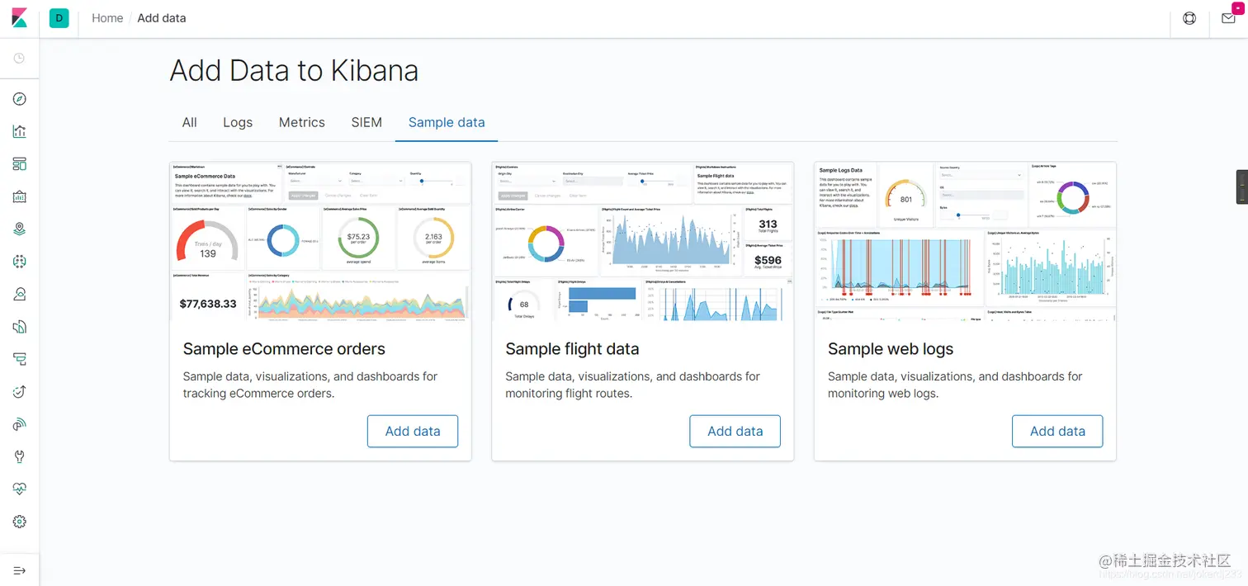This screenshot has width=1248, height=586.
Task: Open Visualize chart icon in sidebar
Action: point(20,131)
